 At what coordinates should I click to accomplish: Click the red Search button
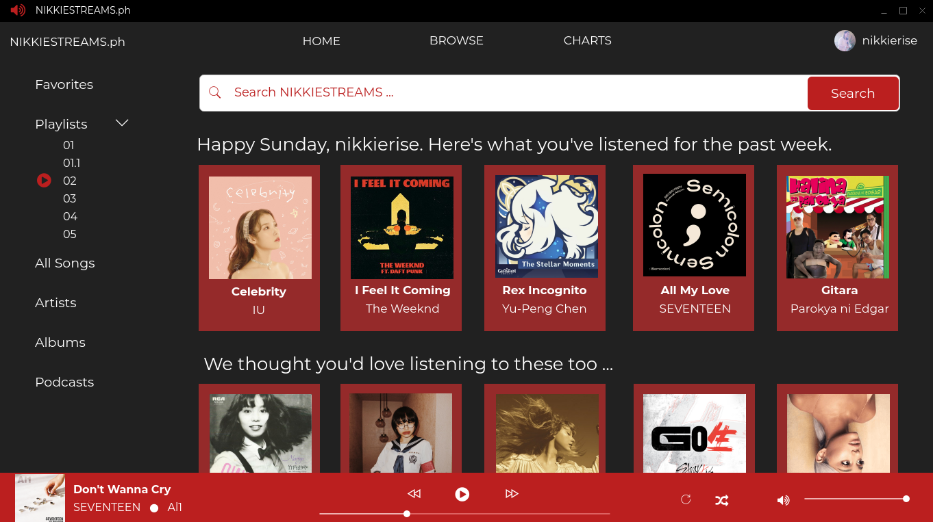(853, 93)
